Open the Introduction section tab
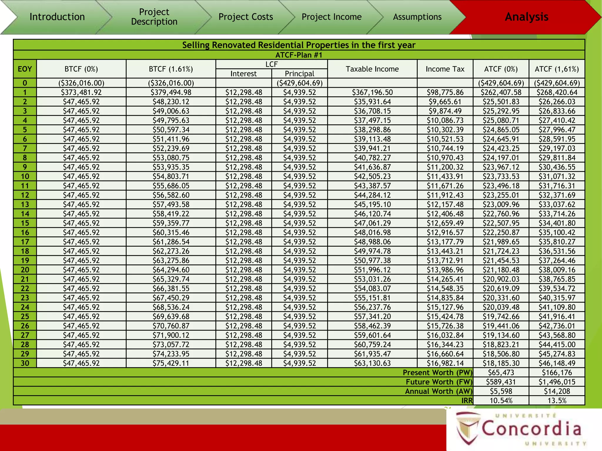The image size is (602, 451). [x=57, y=17]
